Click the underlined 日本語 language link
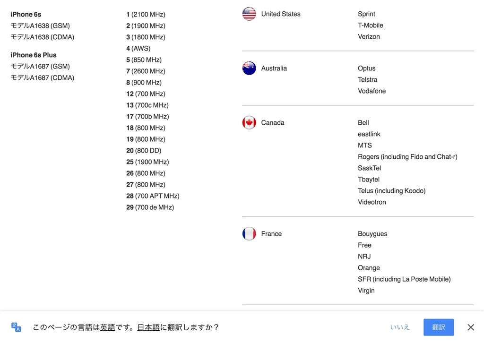 [x=148, y=327]
